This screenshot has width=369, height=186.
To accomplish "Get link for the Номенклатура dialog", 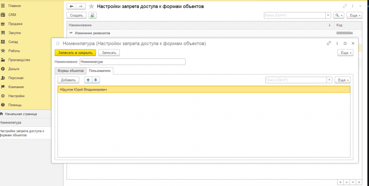I will pyautogui.click(x=329, y=43).
